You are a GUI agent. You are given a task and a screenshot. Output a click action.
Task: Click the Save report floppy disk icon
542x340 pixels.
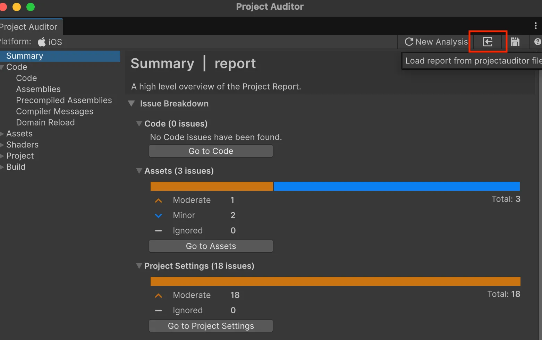pyautogui.click(x=515, y=42)
